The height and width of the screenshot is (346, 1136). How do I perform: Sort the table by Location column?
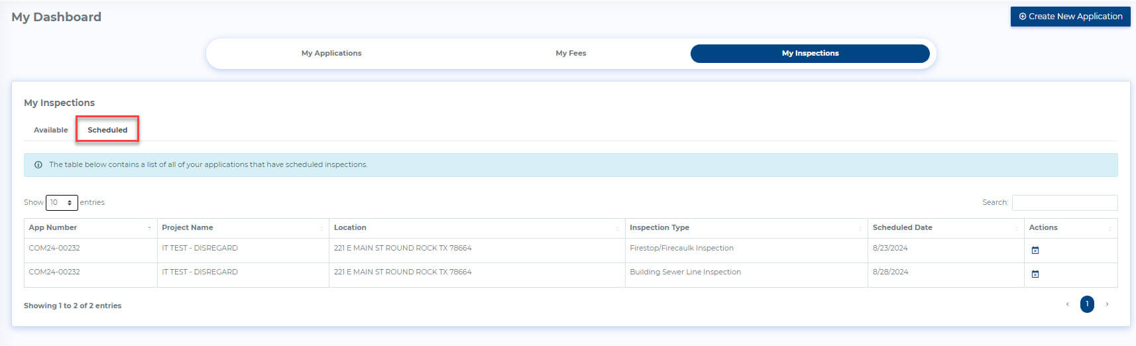(477, 228)
